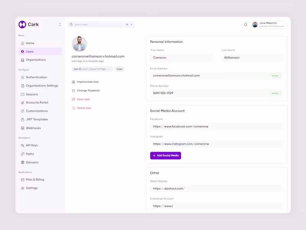Click the Phone Number input field

click(x=217, y=93)
